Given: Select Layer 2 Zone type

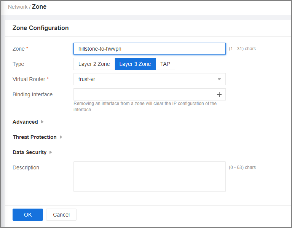Looking at the screenshot, I should [x=94, y=64].
